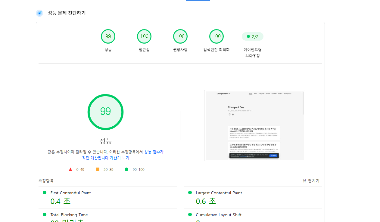Click the Total Blocking Time metric label

(x=69, y=215)
